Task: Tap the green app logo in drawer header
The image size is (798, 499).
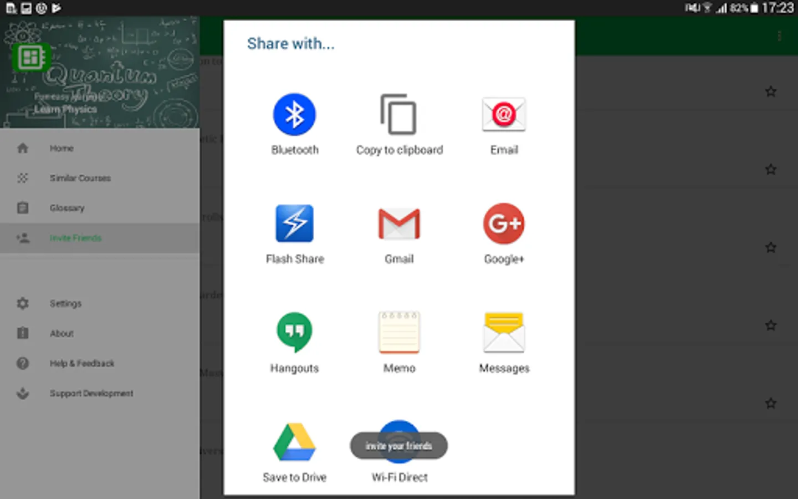Action: 31,57
